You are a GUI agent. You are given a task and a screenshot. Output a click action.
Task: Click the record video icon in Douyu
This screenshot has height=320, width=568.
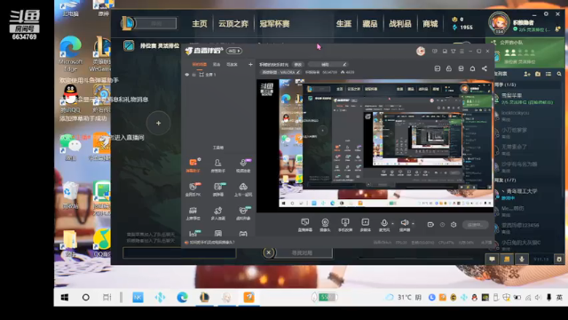tap(430, 225)
